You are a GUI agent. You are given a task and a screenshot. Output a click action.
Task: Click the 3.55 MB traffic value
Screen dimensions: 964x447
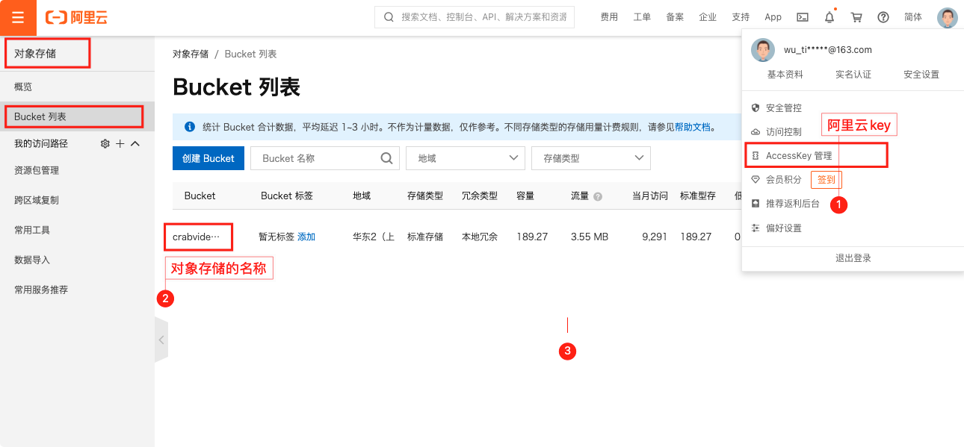point(590,237)
